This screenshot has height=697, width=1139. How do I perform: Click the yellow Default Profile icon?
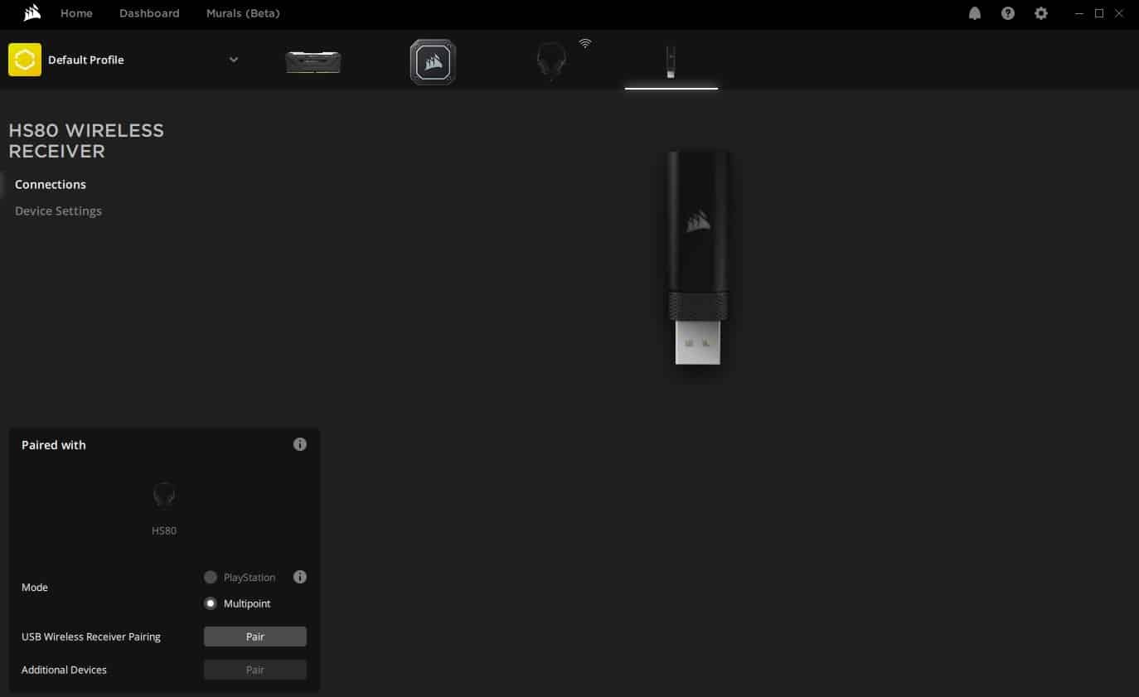tap(25, 60)
